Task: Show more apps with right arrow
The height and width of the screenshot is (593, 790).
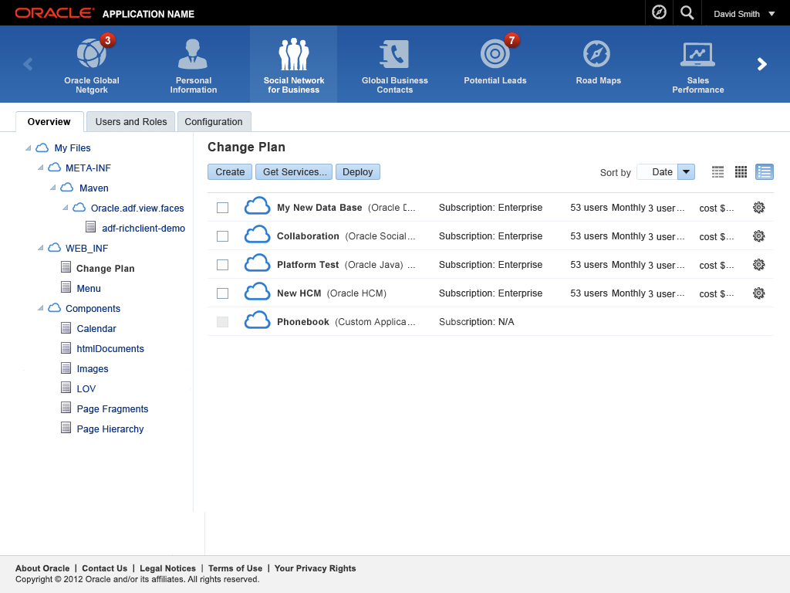Action: click(x=761, y=64)
